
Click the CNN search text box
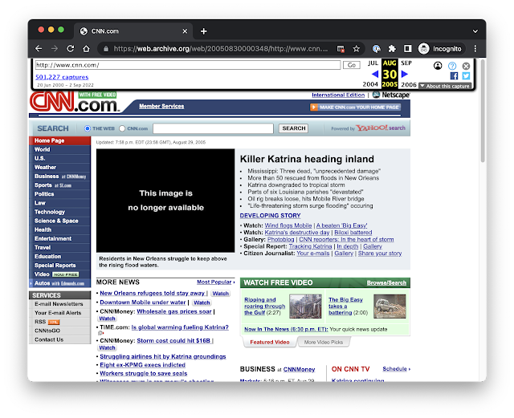(x=213, y=128)
